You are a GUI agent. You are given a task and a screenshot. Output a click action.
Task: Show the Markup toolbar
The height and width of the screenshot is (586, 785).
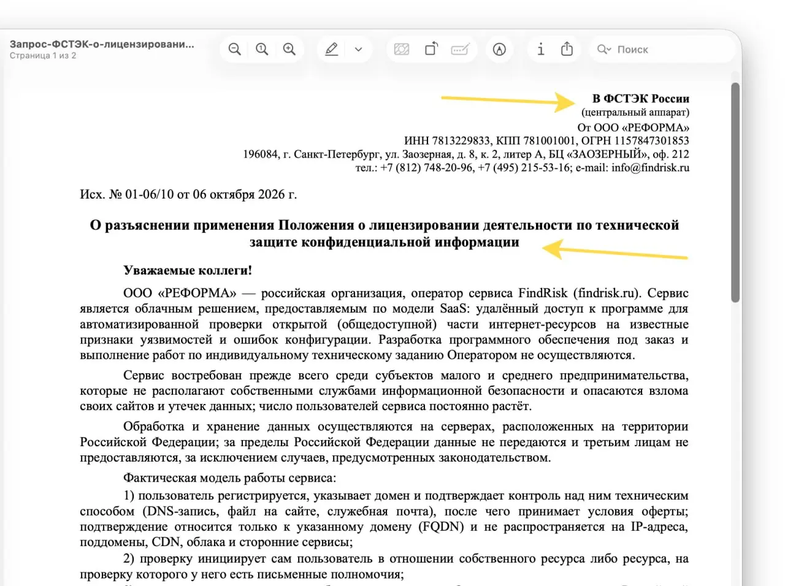500,49
